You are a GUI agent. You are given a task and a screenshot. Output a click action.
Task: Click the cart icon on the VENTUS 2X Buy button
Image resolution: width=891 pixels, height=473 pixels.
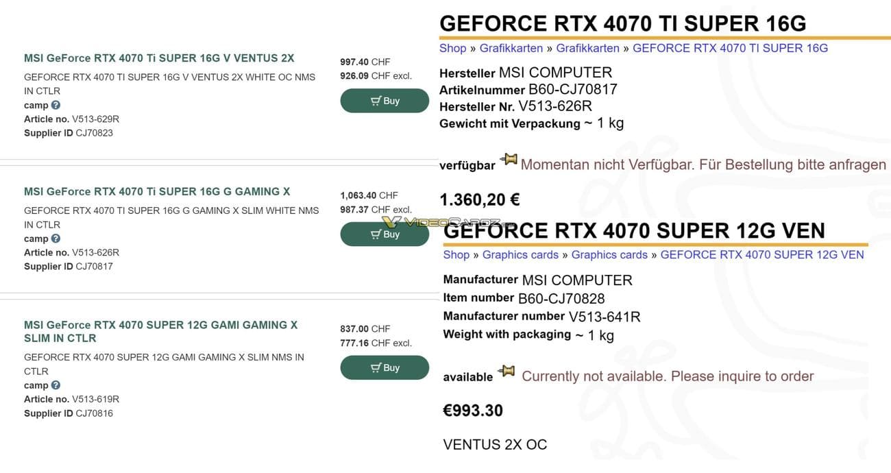[374, 100]
